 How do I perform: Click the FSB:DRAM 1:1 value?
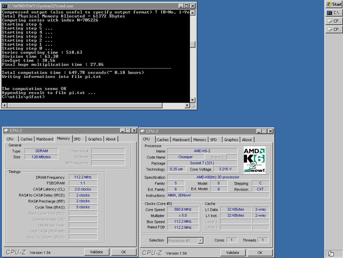coord(83,183)
